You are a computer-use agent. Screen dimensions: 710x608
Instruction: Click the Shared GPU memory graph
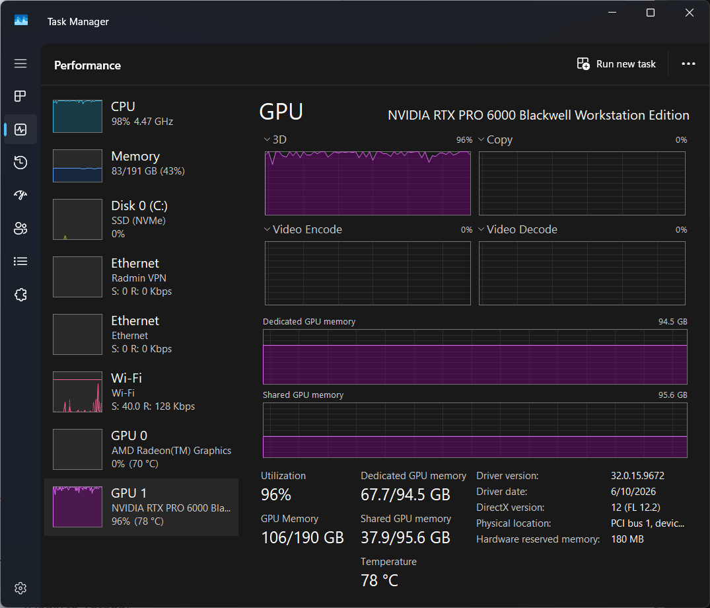475,430
